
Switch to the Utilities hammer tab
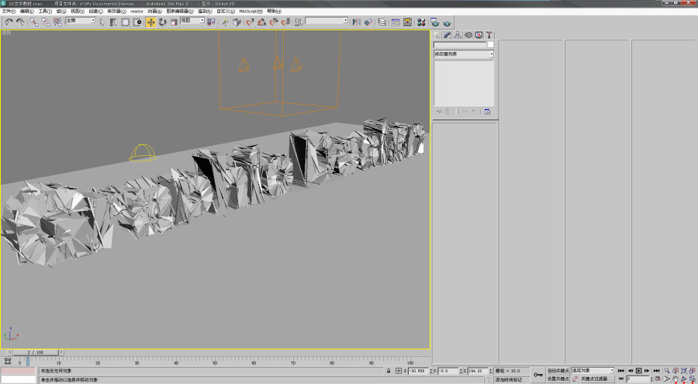point(489,35)
